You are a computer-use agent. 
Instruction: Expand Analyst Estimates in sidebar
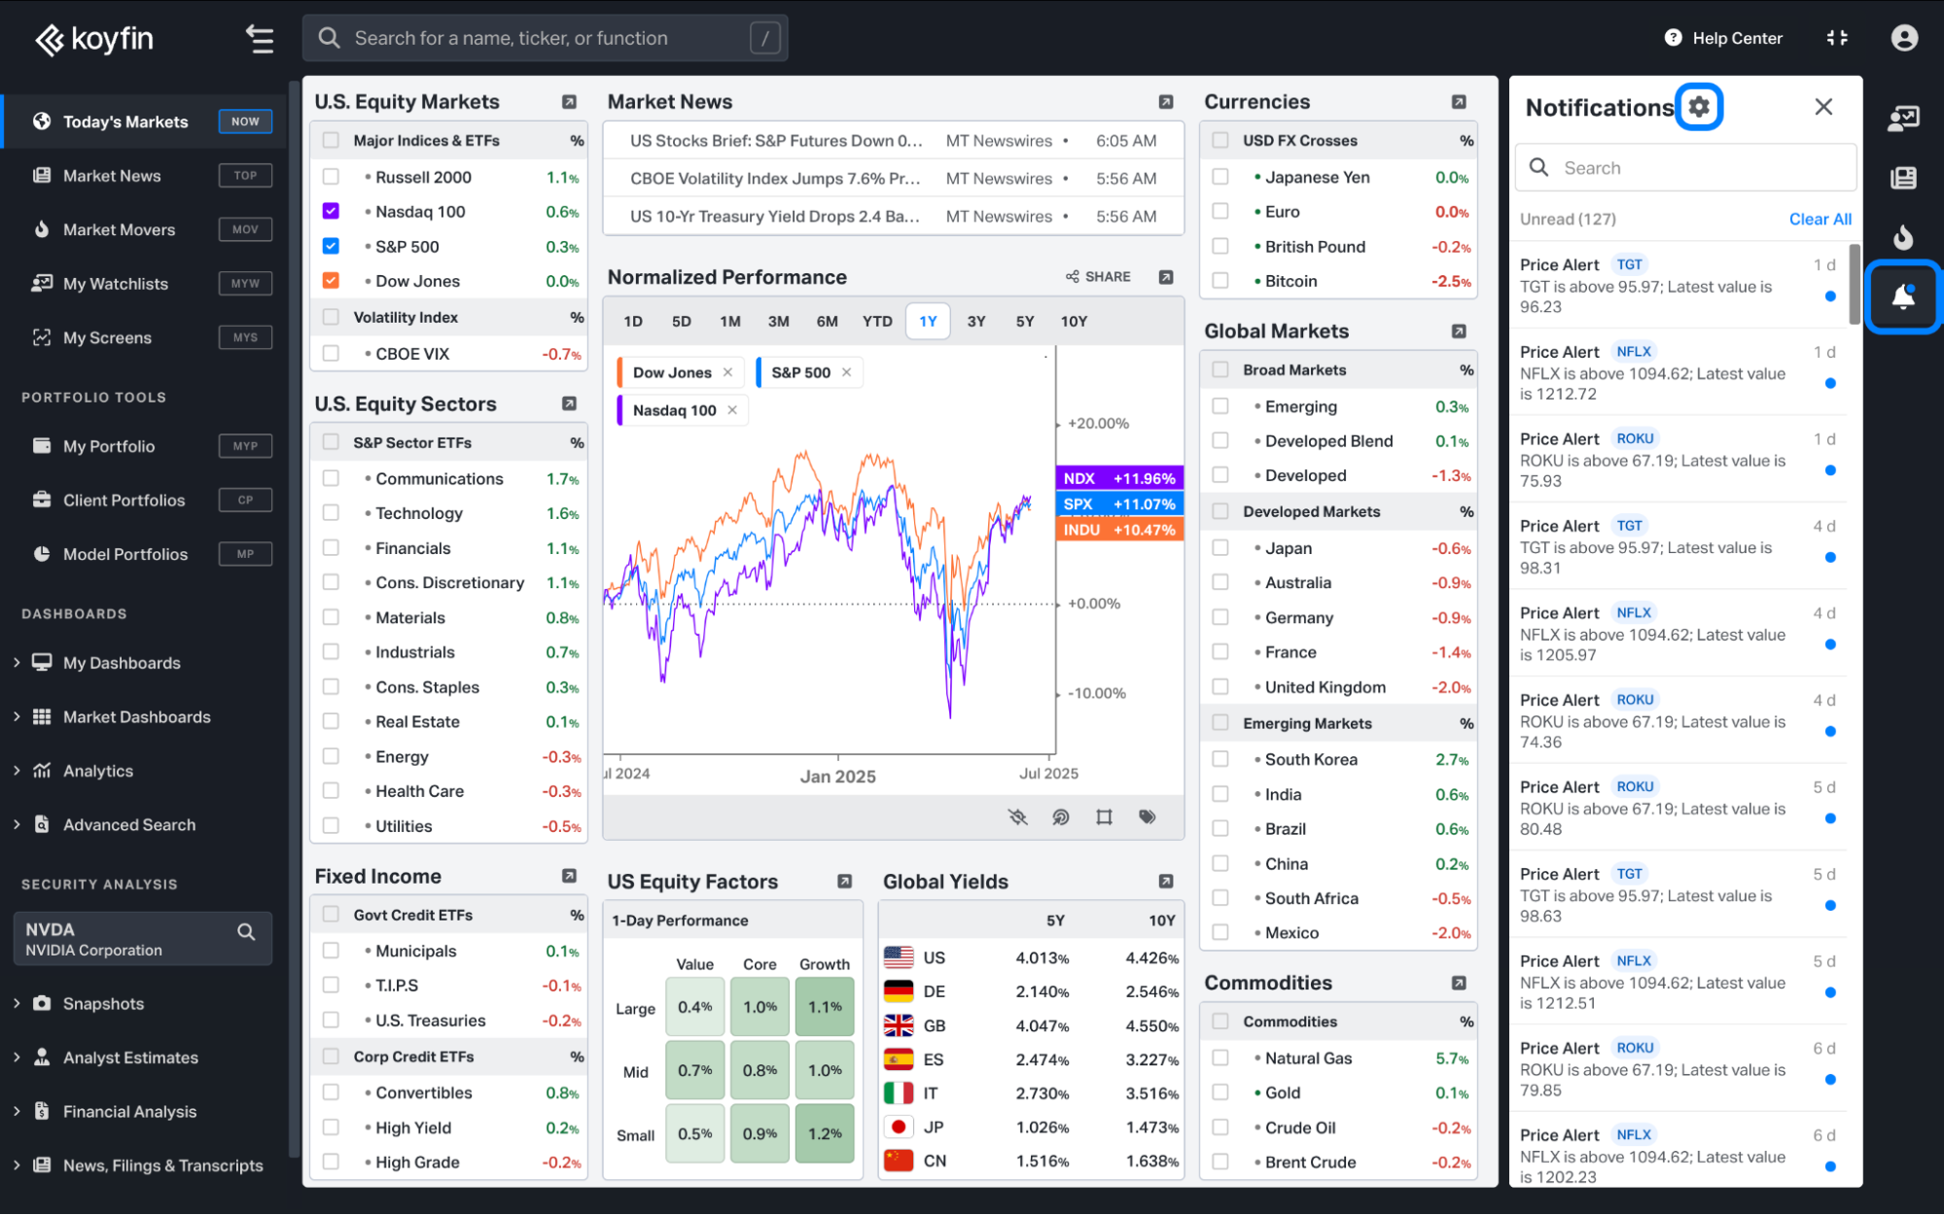pos(17,1058)
